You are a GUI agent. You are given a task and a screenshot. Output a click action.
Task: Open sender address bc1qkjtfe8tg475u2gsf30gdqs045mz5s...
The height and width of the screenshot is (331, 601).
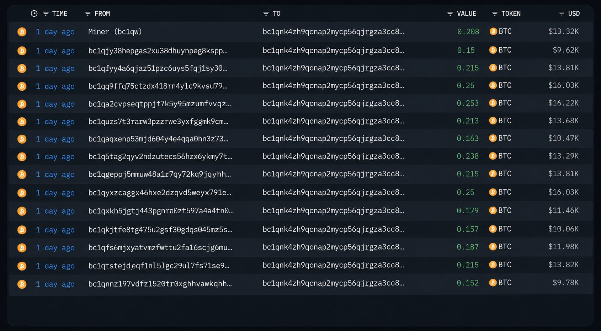point(160,230)
